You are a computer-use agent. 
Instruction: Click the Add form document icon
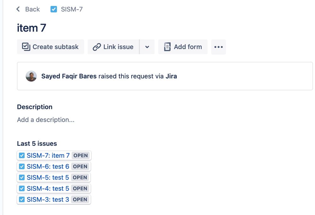(x=167, y=47)
